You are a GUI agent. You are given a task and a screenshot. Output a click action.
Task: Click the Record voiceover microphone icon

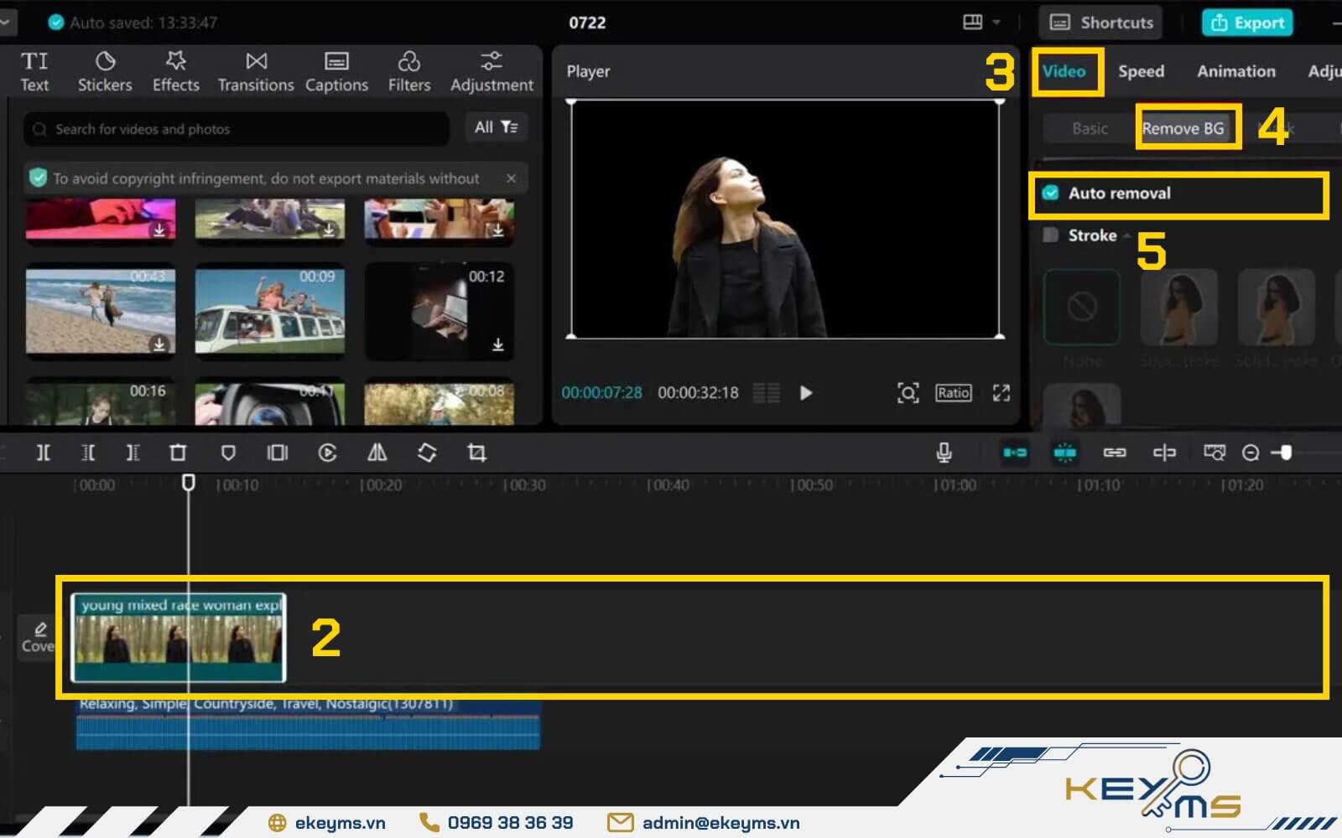pyautogui.click(x=943, y=453)
